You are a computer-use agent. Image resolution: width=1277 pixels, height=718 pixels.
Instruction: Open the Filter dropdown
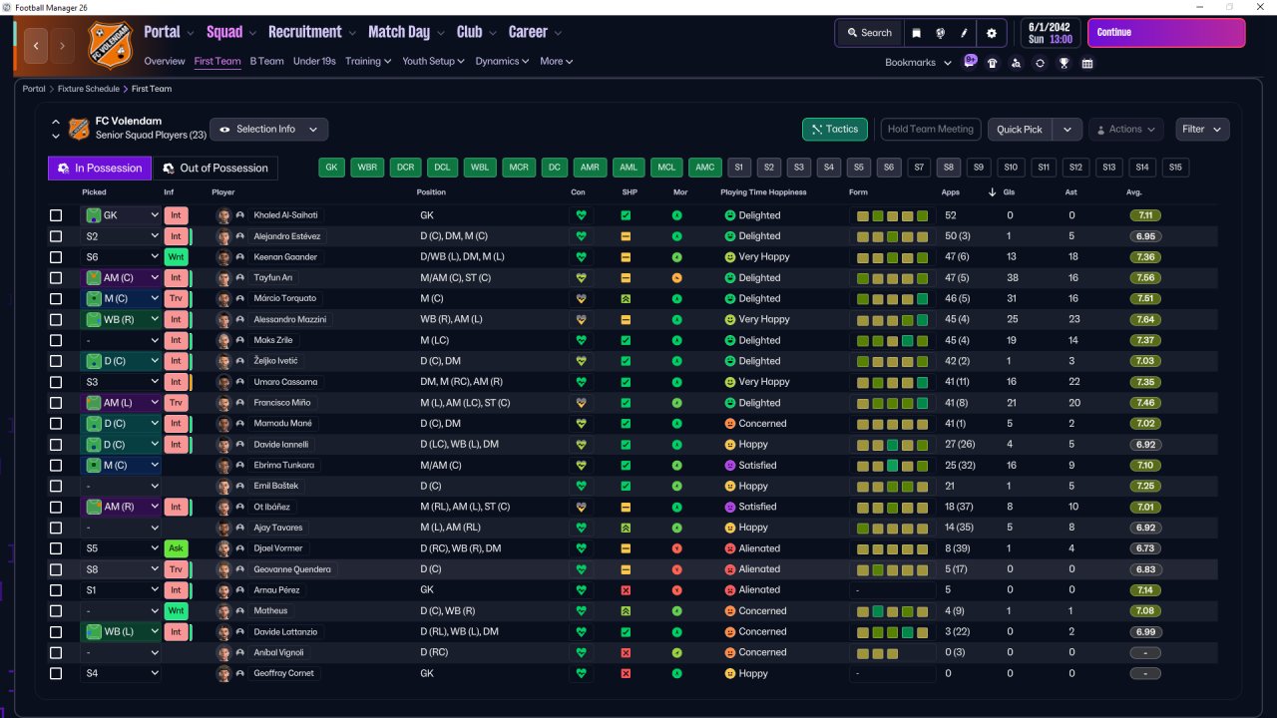click(1201, 130)
